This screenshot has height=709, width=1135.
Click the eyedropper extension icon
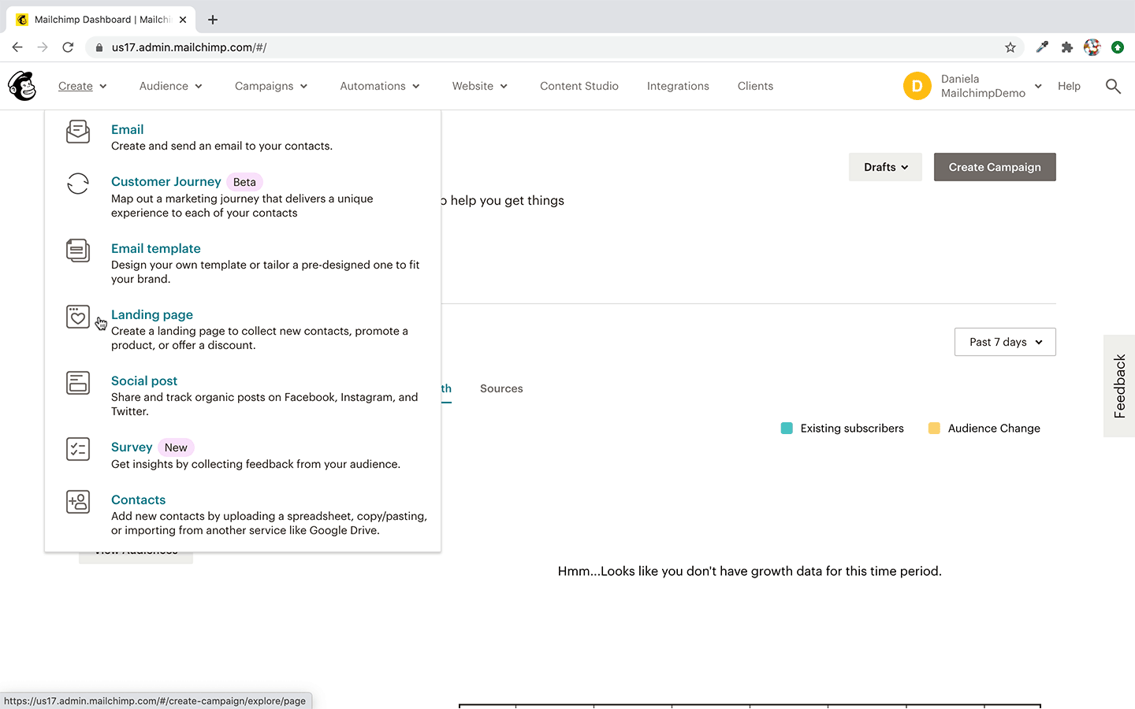(1042, 47)
